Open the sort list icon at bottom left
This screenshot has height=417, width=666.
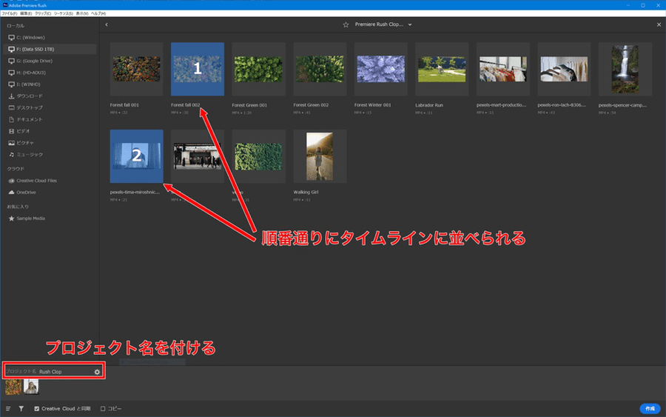tap(8, 408)
